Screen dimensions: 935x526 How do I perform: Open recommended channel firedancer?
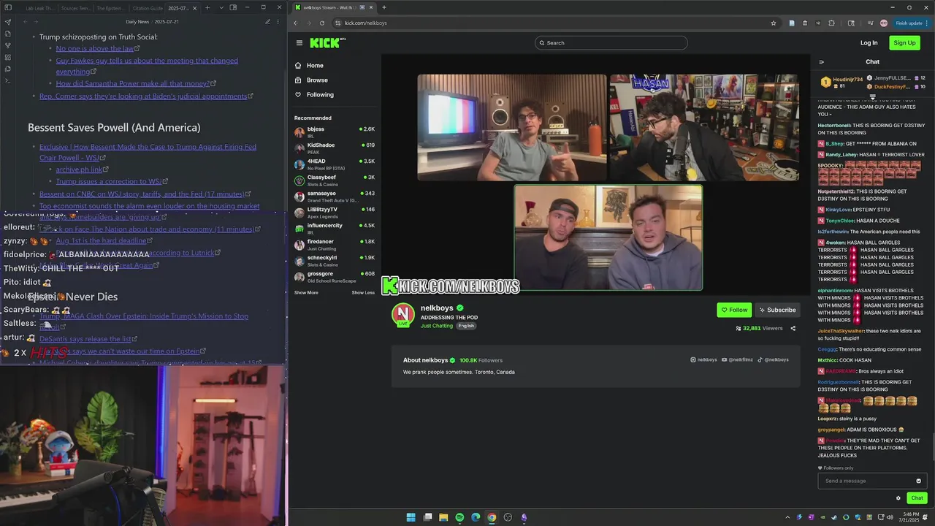335,244
